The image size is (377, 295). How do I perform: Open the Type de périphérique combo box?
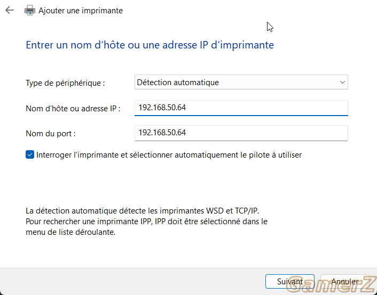coord(241,82)
